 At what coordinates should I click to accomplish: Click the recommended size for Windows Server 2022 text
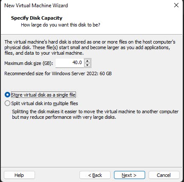[x=58, y=73]
